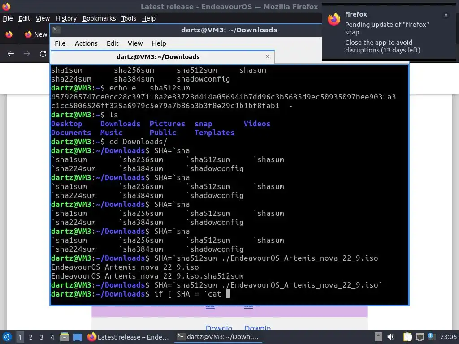Click the 'Pending update of "firefox" snap' text
Screen dimensions: 459x344
click(387, 28)
